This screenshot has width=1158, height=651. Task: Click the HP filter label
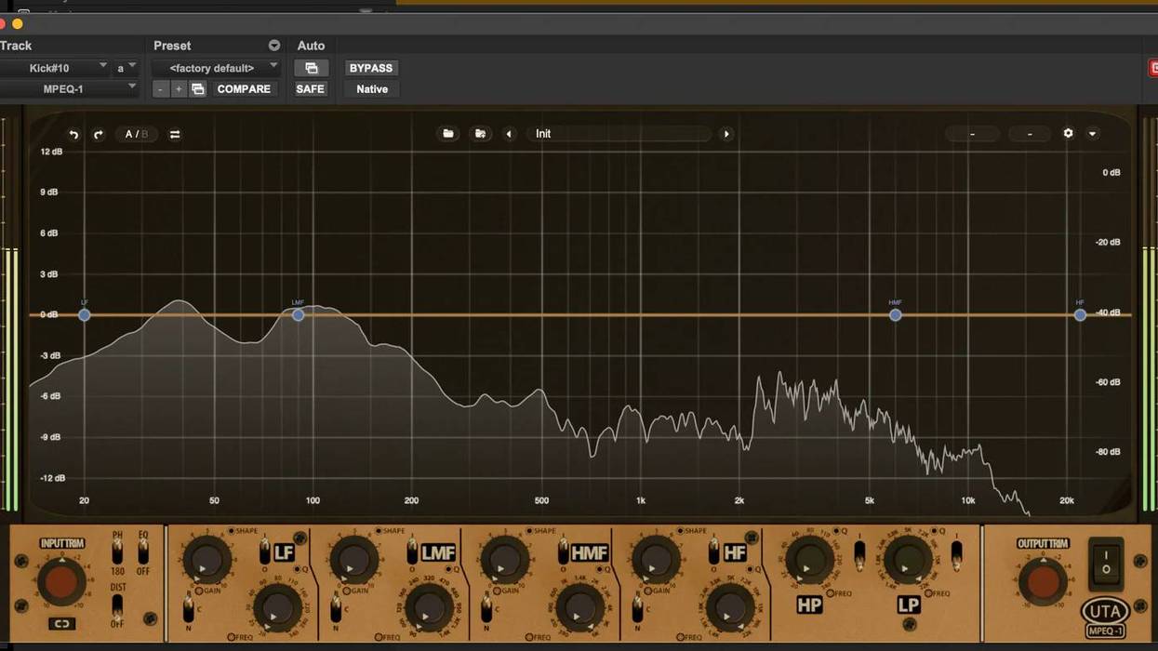809,605
